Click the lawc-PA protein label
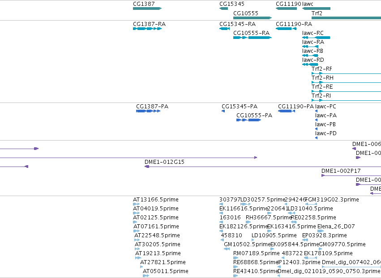 (326, 115)
